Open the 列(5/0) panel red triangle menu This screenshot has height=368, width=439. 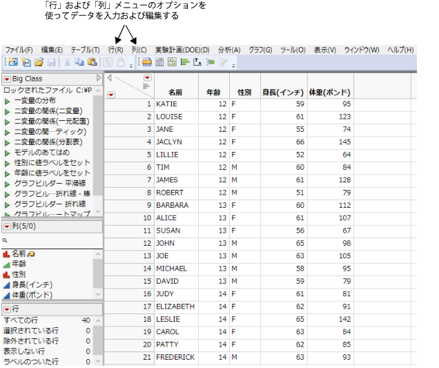click(7, 226)
